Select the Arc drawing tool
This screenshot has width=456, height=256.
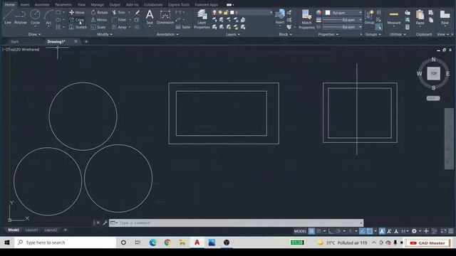pyautogui.click(x=48, y=16)
